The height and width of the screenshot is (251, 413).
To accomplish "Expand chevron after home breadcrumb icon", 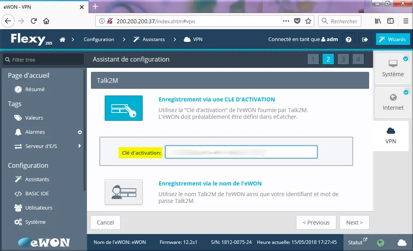I will [73, 39].
